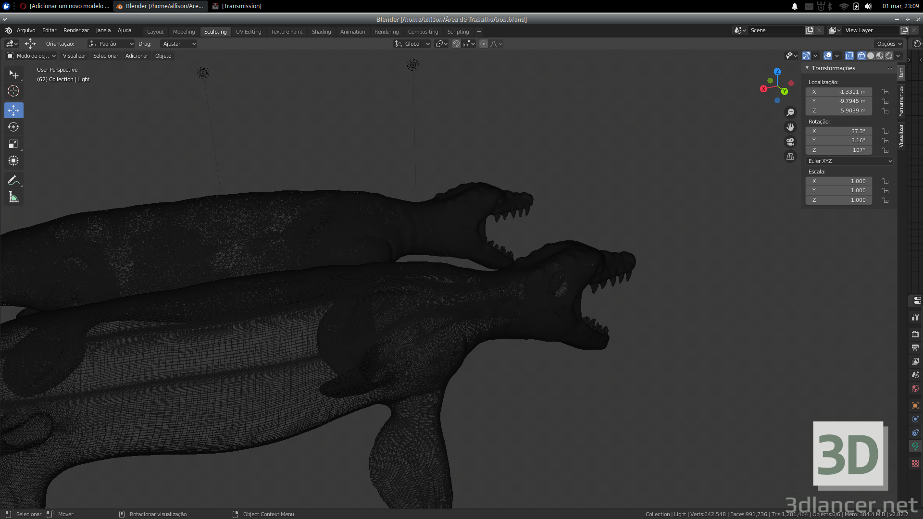Click the Draw brush tool icon
The width and height of the screenshot is (923, 519).
[x=14, y=180]
